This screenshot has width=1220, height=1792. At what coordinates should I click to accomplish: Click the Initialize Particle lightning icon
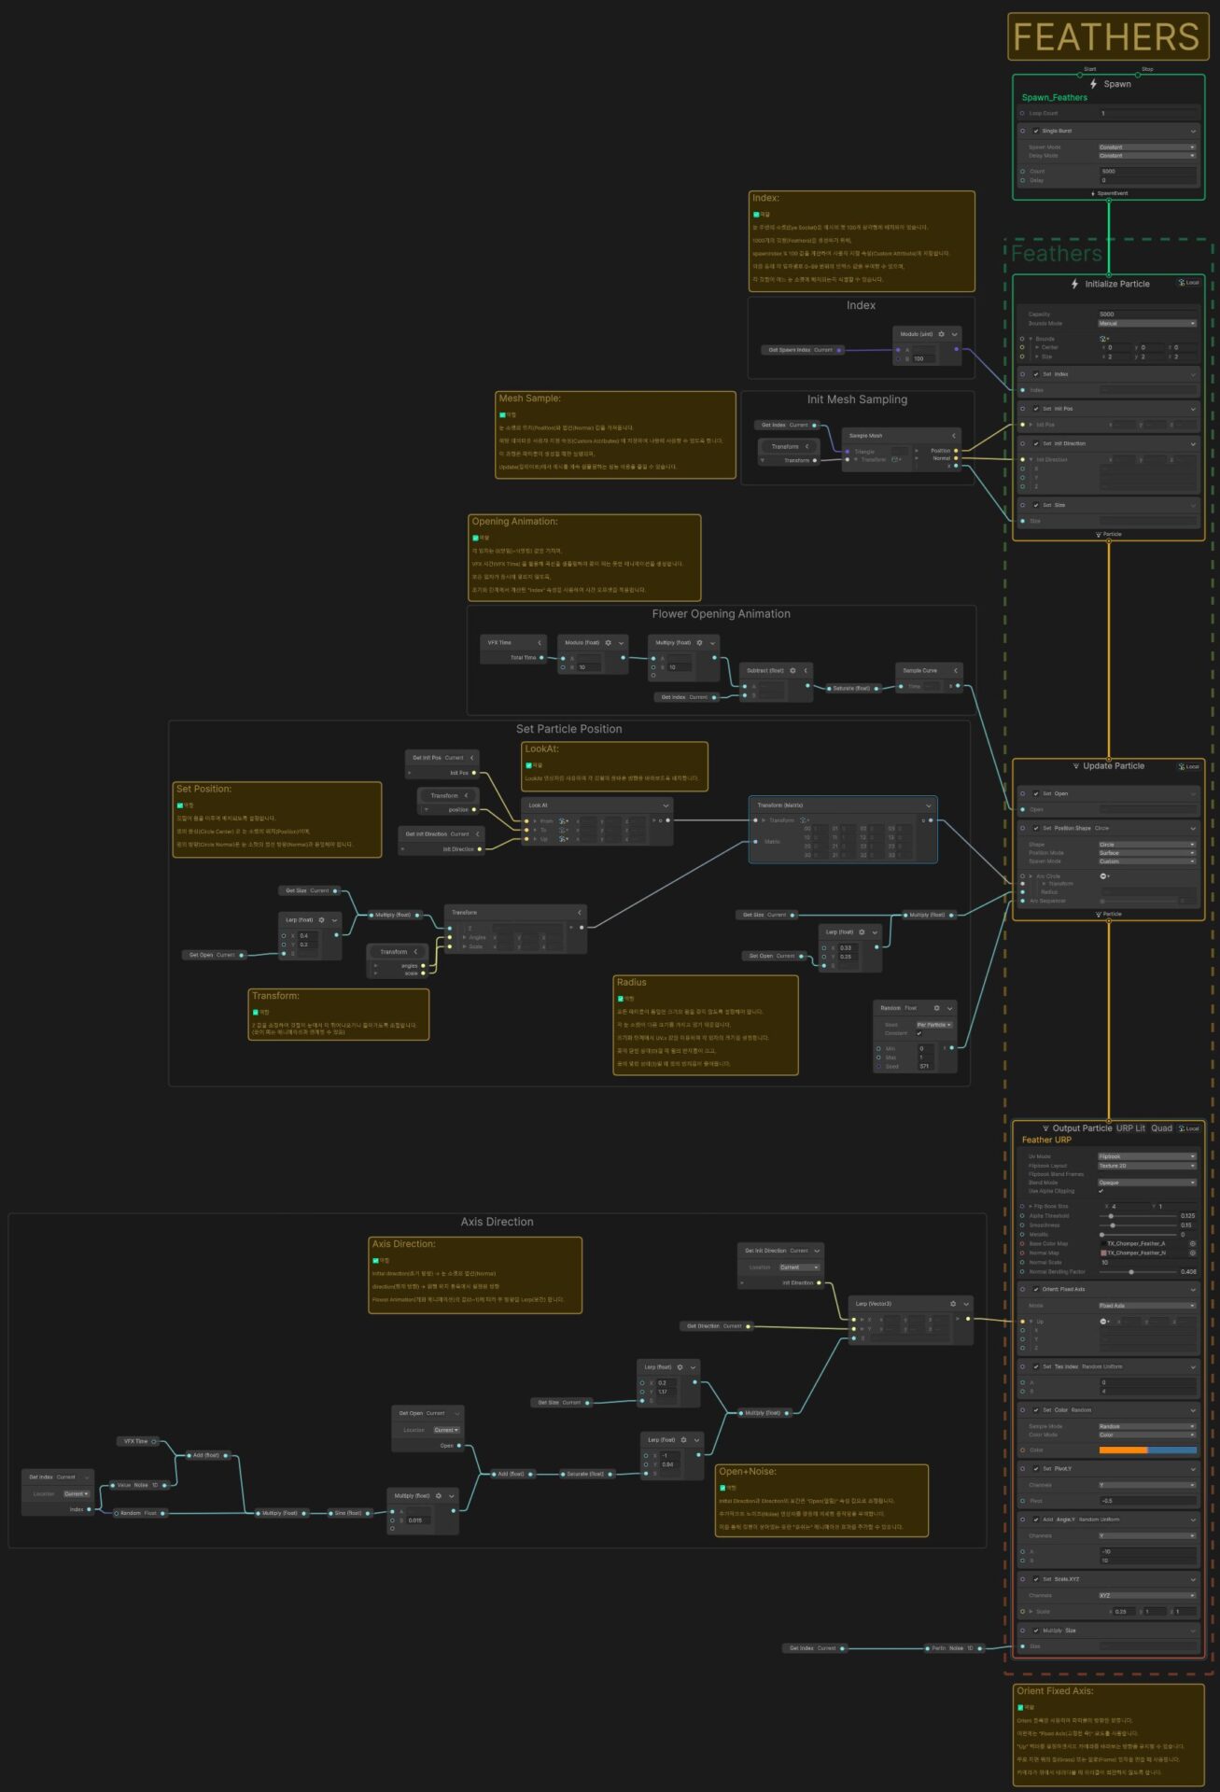coord(1074,284)
